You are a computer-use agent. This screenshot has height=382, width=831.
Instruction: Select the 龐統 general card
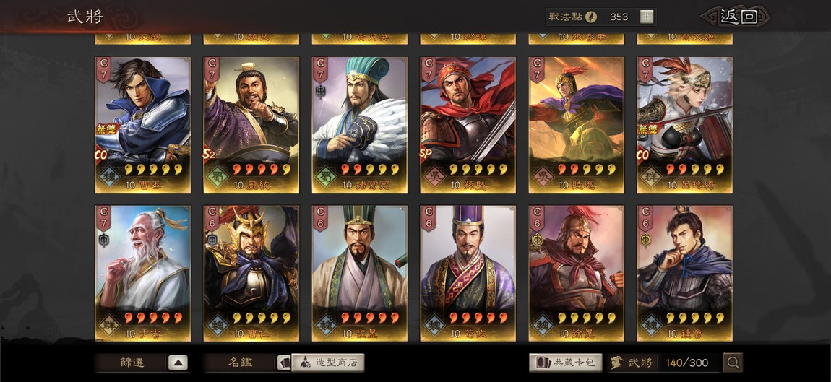click(251, 125)
